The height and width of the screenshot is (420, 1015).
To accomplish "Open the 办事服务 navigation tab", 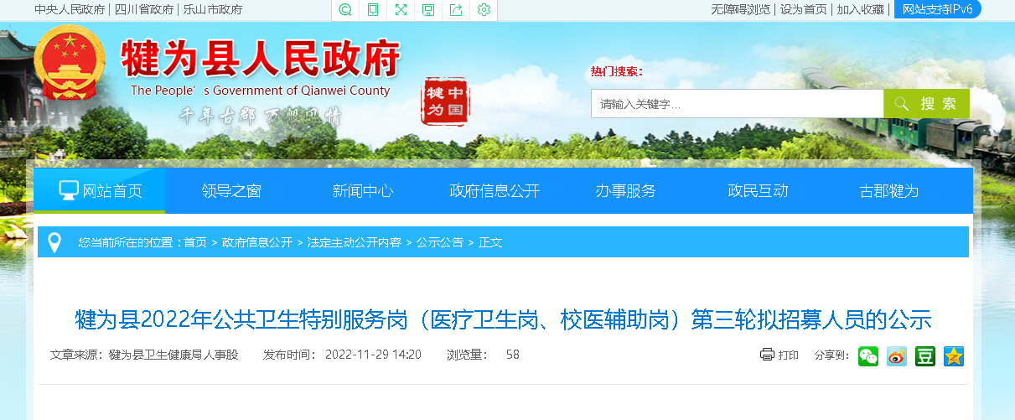I will pos(626,190).
